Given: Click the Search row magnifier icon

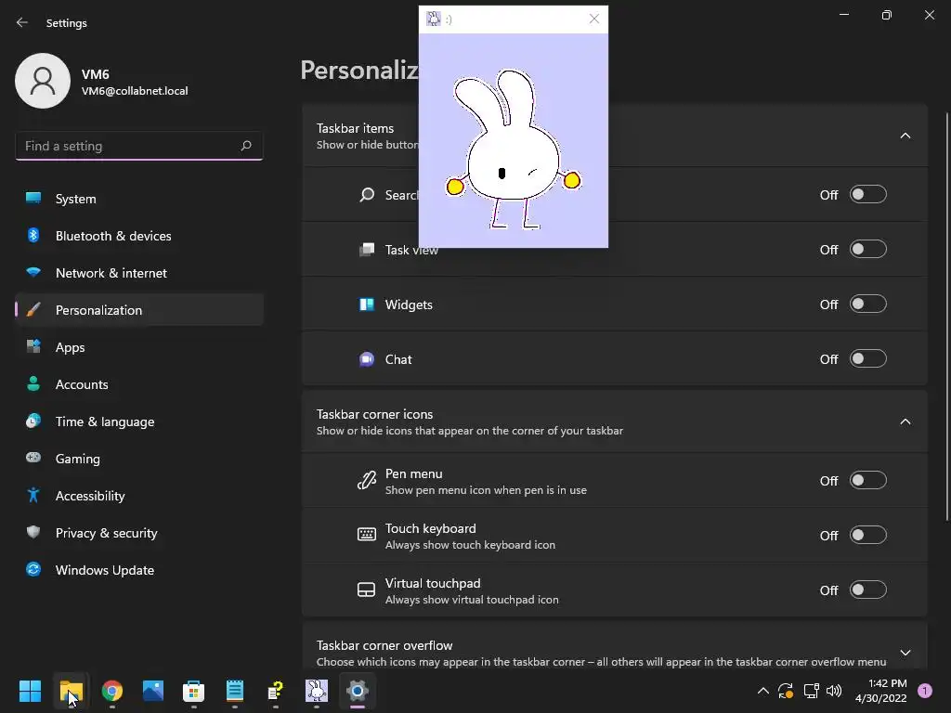Looking at the screenshot, I should [x=366, y=195].
